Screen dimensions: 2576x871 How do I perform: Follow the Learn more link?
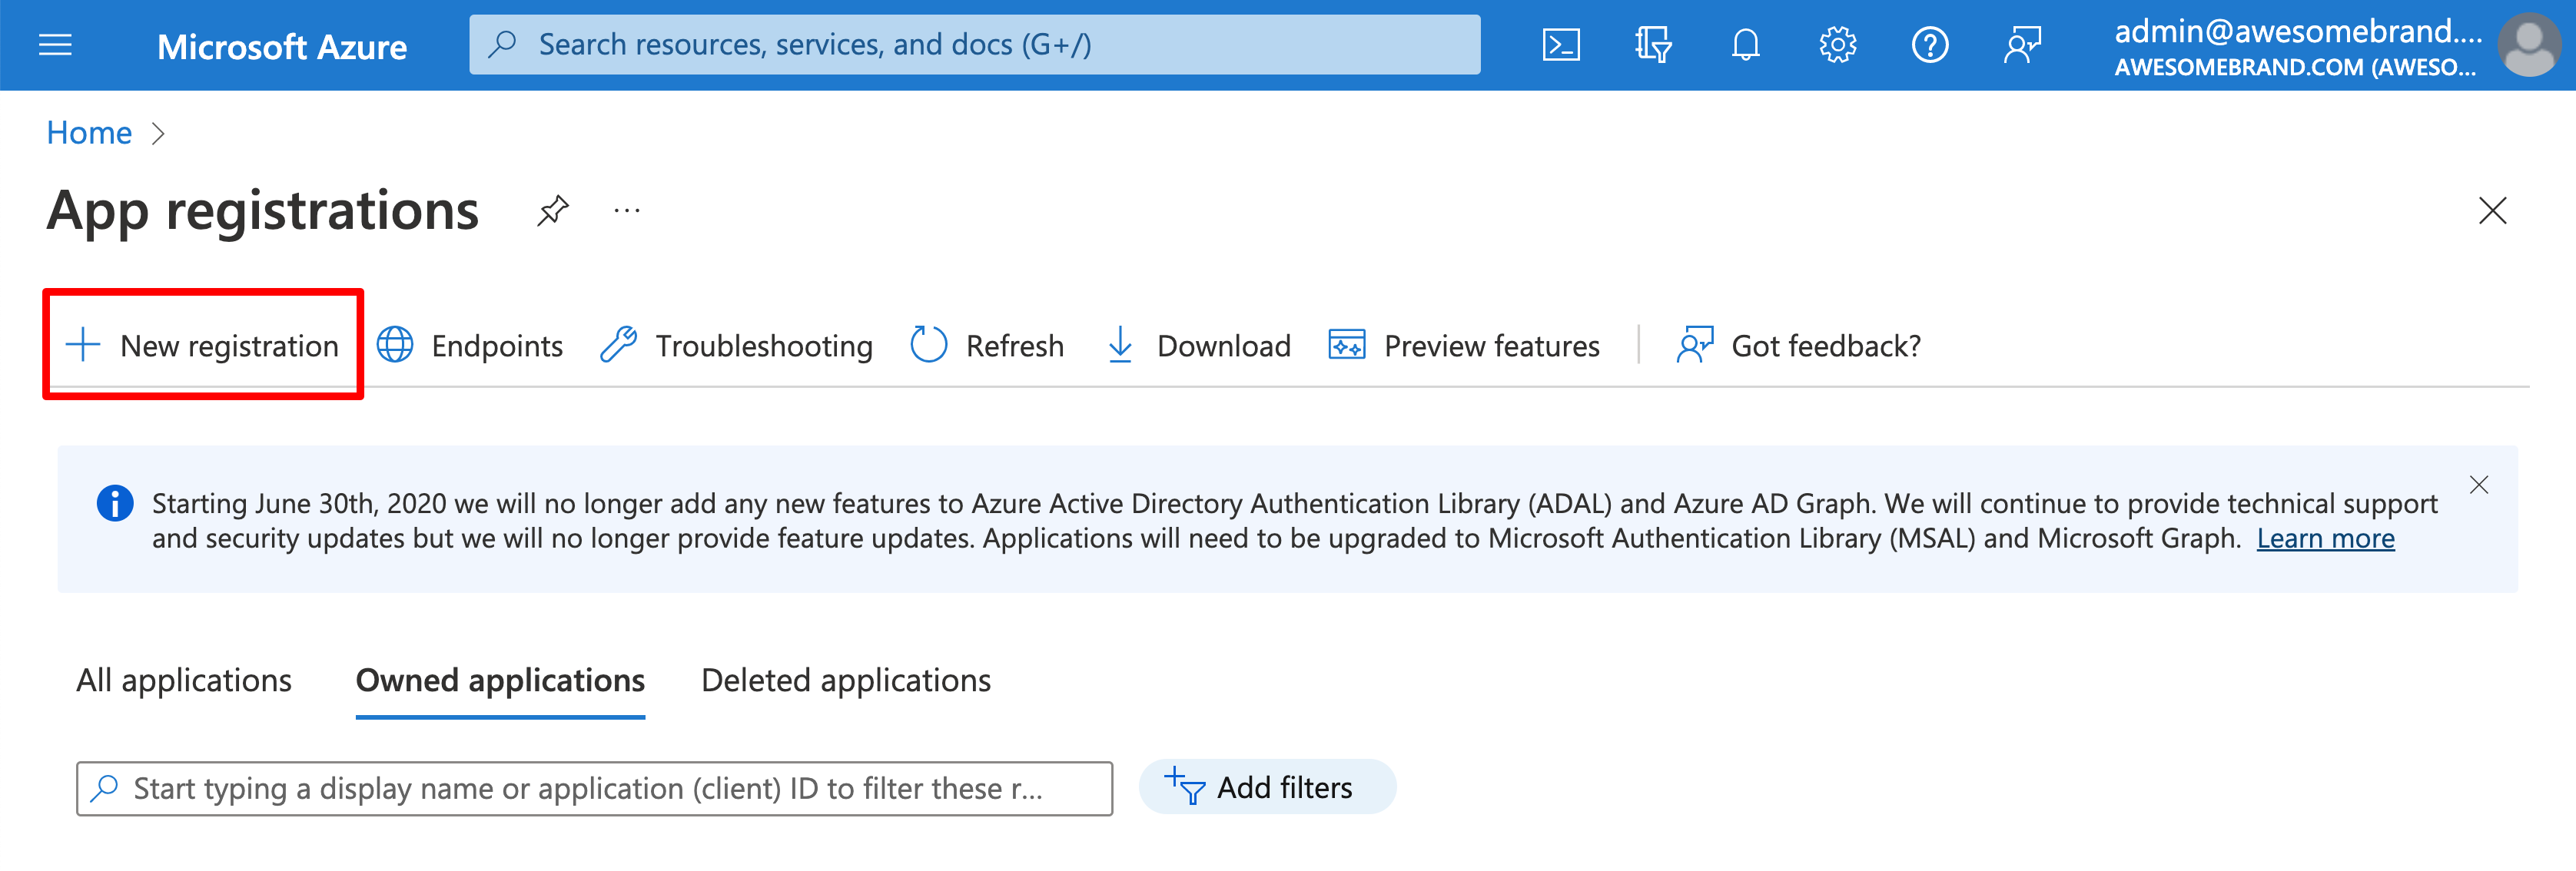click(2325, 539)
